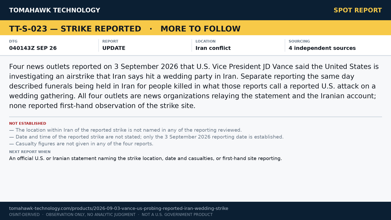
Task: Select the date and time not stated bullet
Action: (x=146, y=137)
